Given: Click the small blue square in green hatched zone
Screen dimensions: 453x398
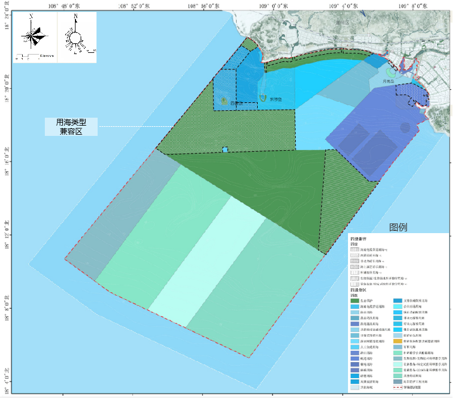Looking at the screenshot, I should click(x=225, y=150).
